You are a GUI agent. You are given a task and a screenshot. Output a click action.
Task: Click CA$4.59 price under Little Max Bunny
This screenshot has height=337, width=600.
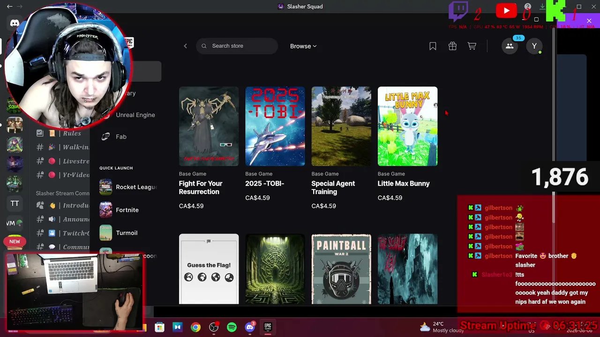(390, 198)
